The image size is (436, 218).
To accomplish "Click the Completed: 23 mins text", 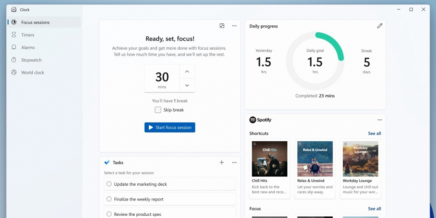I will [x=315, y=96].
